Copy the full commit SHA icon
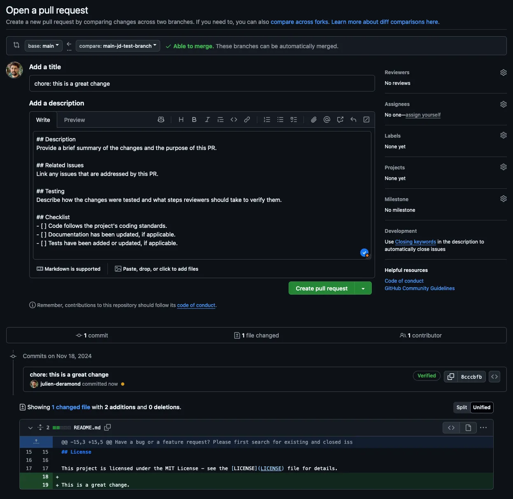The height and width of the screenshot is (499, 513). pyautogui.click(x=451, y=377)
